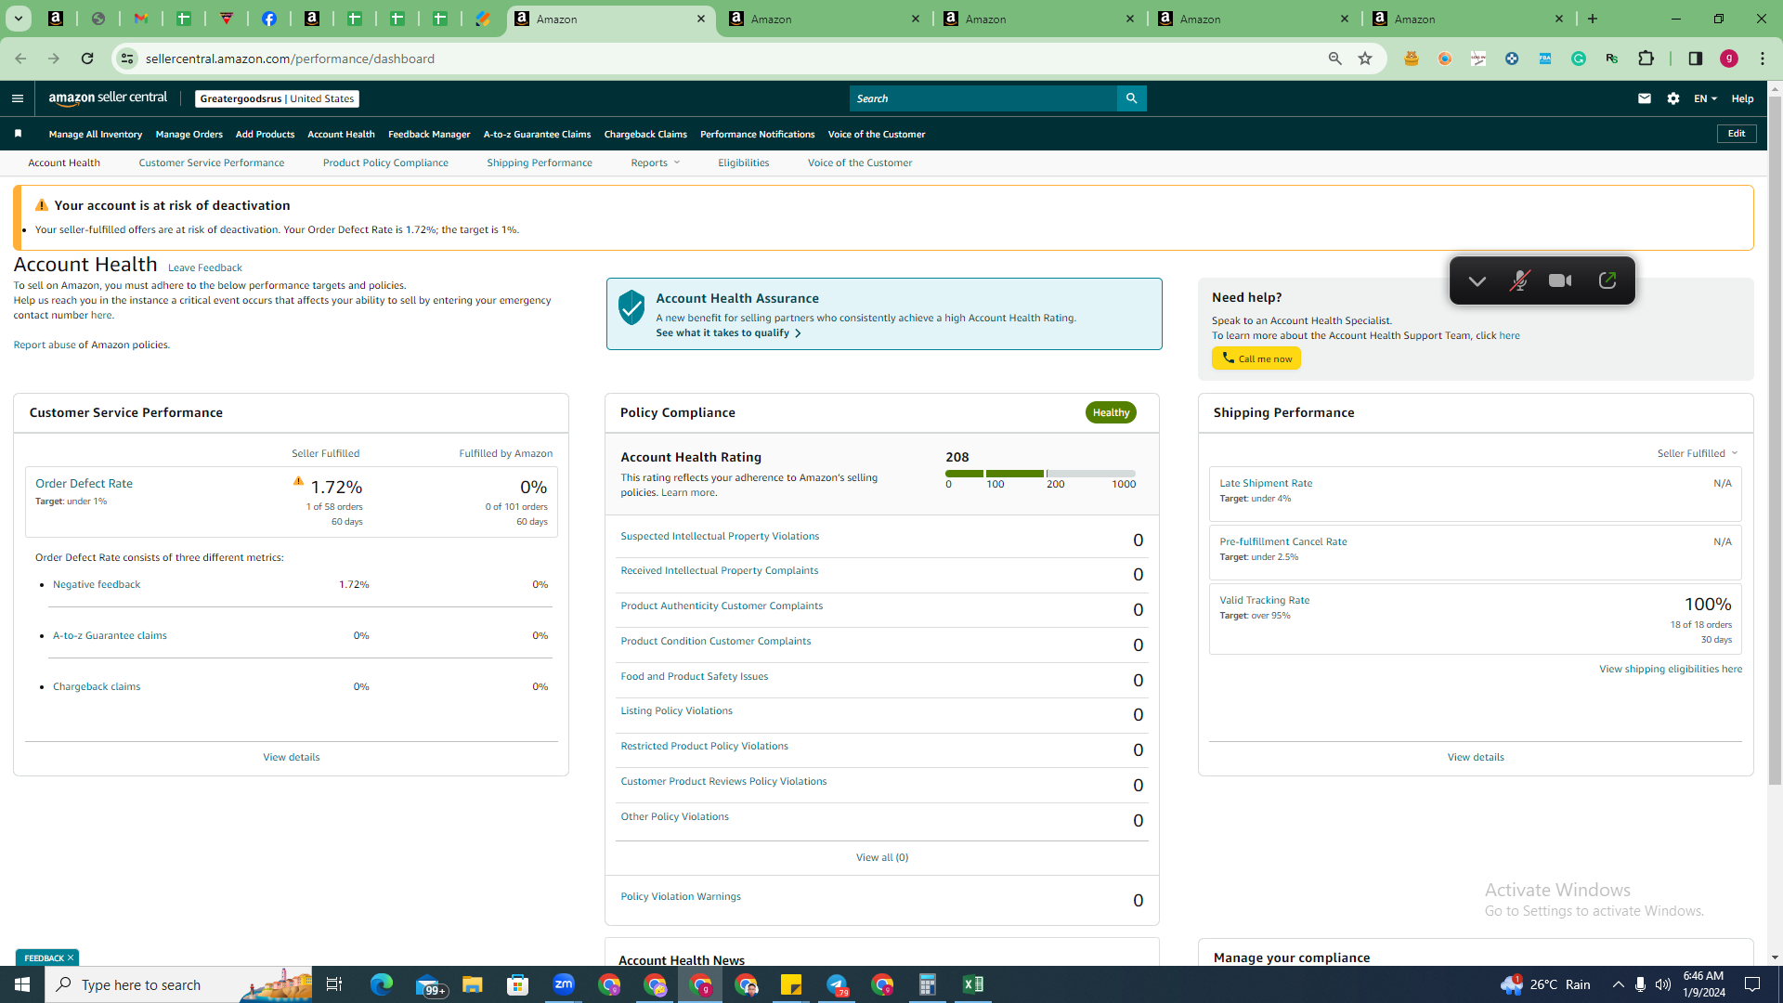Click the Edit favorites button
Image resolution: width=1783 pixels, height=1003 pixels.
click(1737, 134)
